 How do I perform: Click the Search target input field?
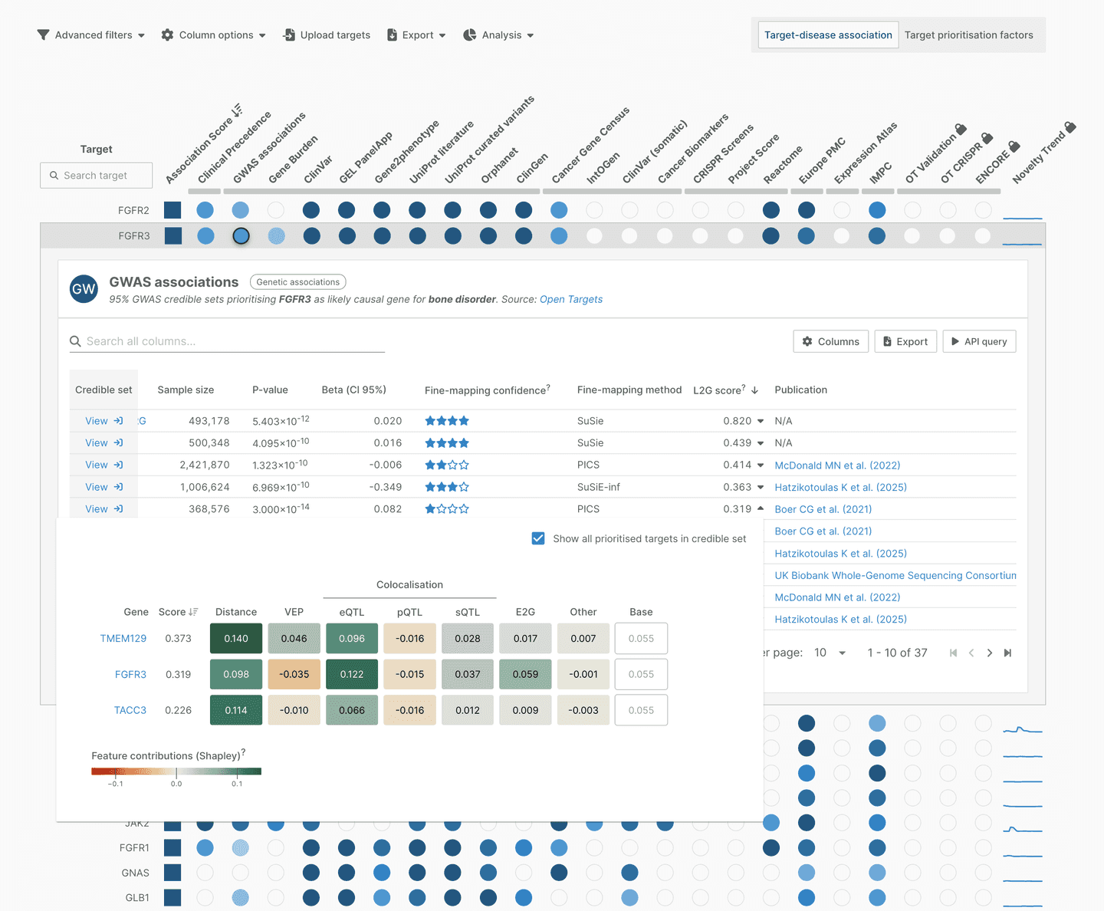97,176
